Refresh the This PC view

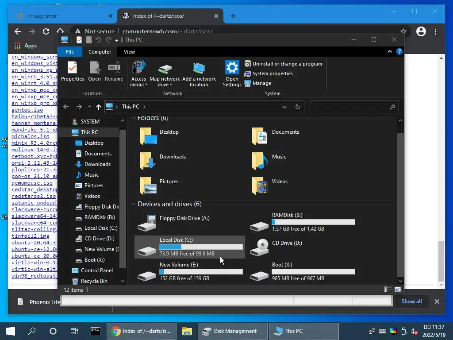tap(298, 107)
